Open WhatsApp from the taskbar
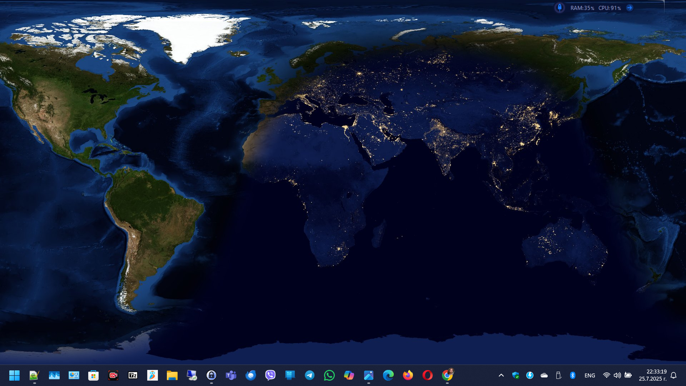 click(x=329, y=375)
